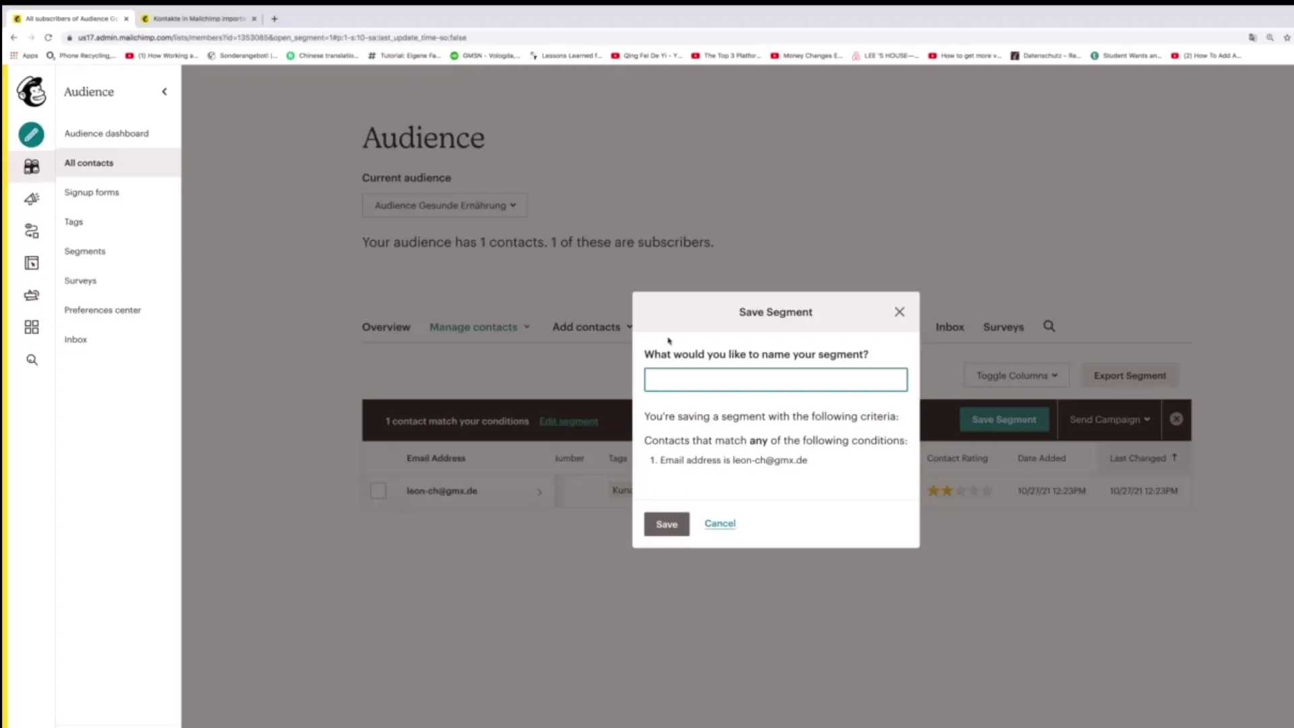
Task: Click the green Save Segment button
Action: point(1004,419)
